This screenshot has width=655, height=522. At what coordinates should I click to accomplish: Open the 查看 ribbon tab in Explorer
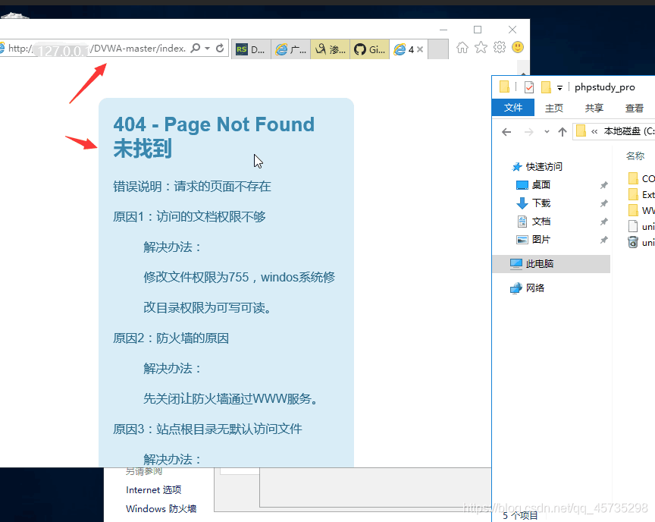click(634, 108)
